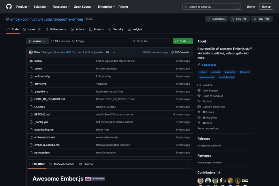Click the file icon beside LICENSE
Image resolution: width=279 pixels, height=186 pixels.
click(31, 107)
